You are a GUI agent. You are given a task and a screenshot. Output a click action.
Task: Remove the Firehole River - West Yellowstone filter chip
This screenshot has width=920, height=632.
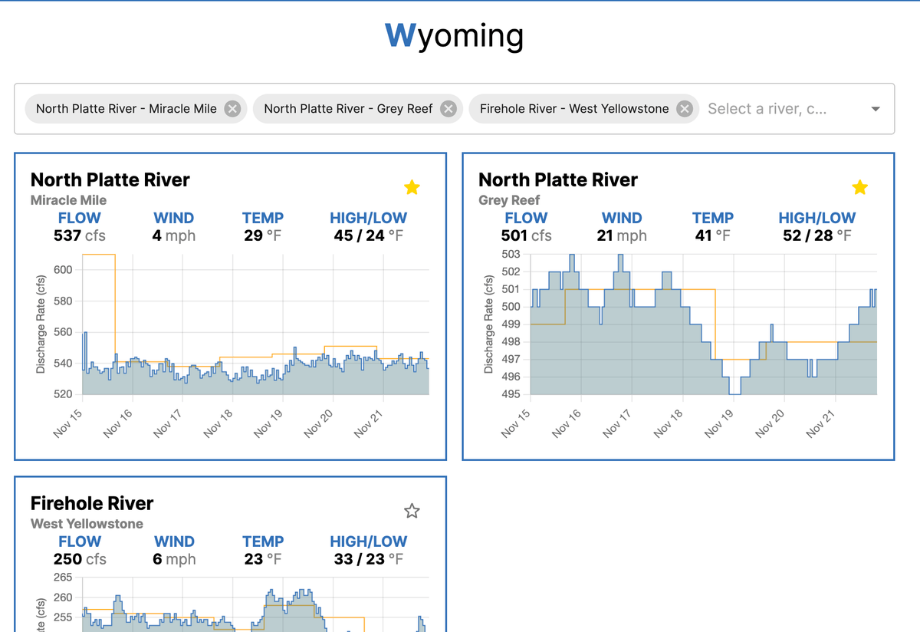[x=685, y=108]
